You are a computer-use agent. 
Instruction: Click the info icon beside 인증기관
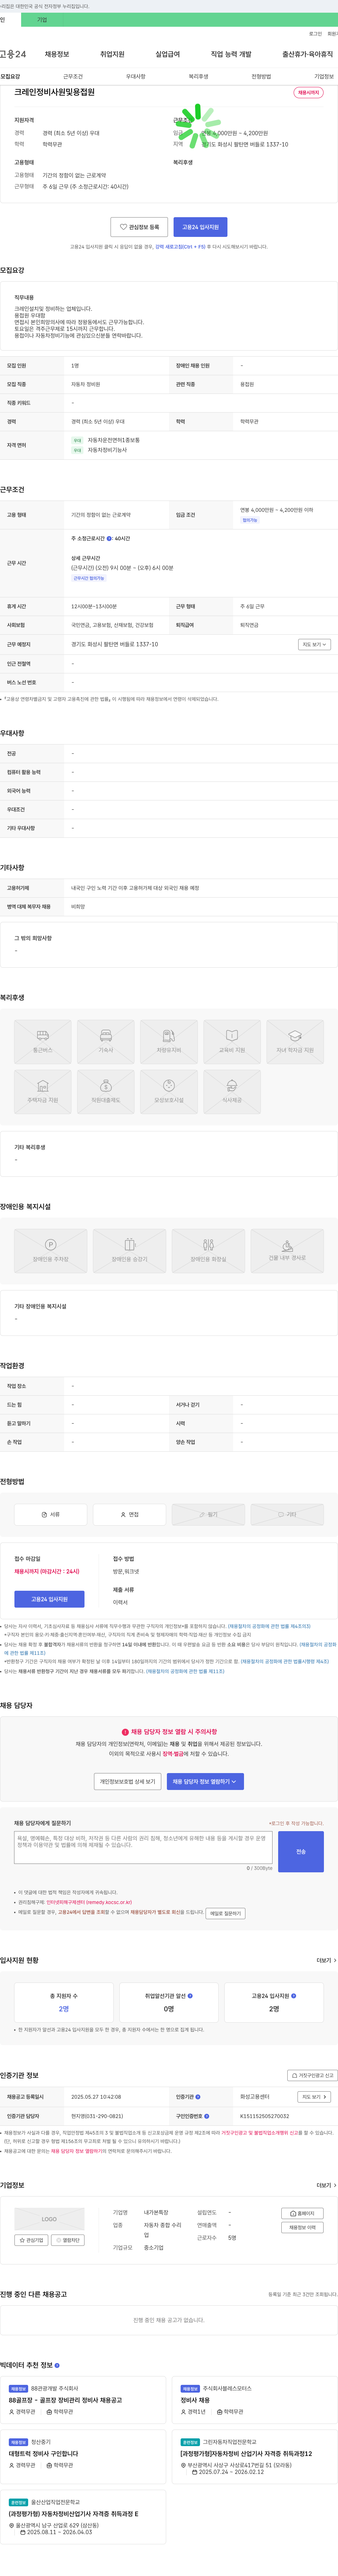click(198, 2097)
